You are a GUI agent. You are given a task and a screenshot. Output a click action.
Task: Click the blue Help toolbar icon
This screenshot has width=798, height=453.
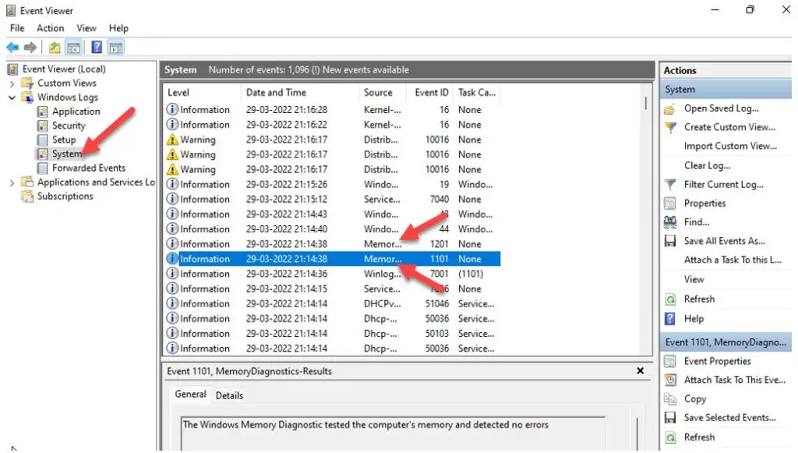[96, 48]
